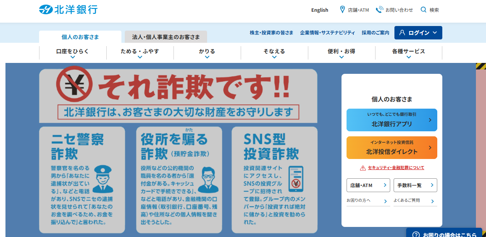Click the 手数料一覧 button
The image size is (486, 237).
415,185
